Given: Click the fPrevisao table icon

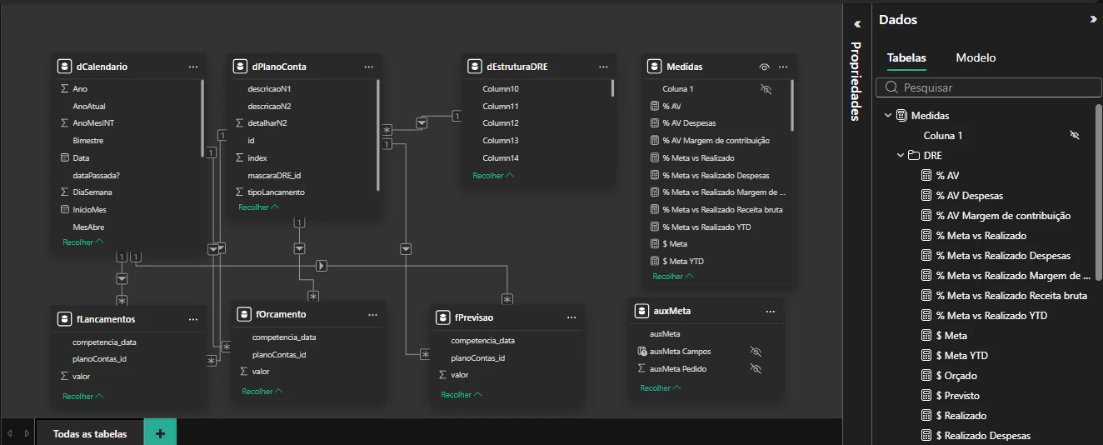Looking at the screenshot, I should [442, 317].
